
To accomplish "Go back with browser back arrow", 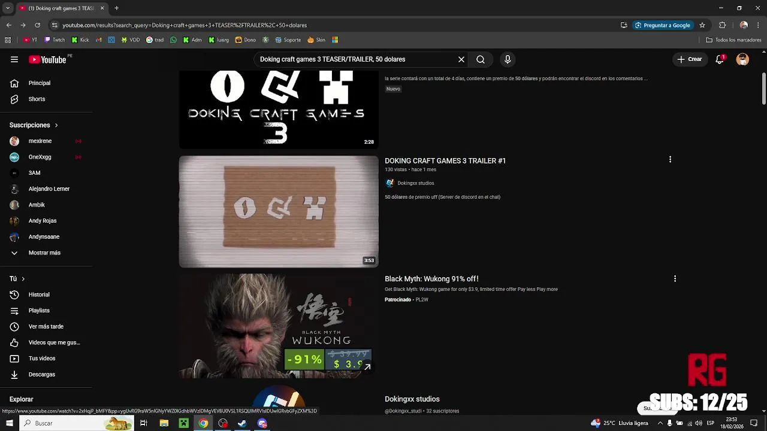I will click(x=9, y=25).
